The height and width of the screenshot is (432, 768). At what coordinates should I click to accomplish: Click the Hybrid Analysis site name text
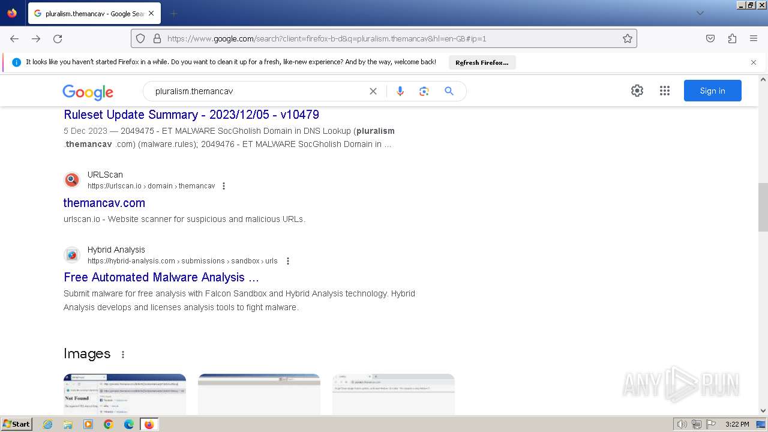[x=116, y=250]
